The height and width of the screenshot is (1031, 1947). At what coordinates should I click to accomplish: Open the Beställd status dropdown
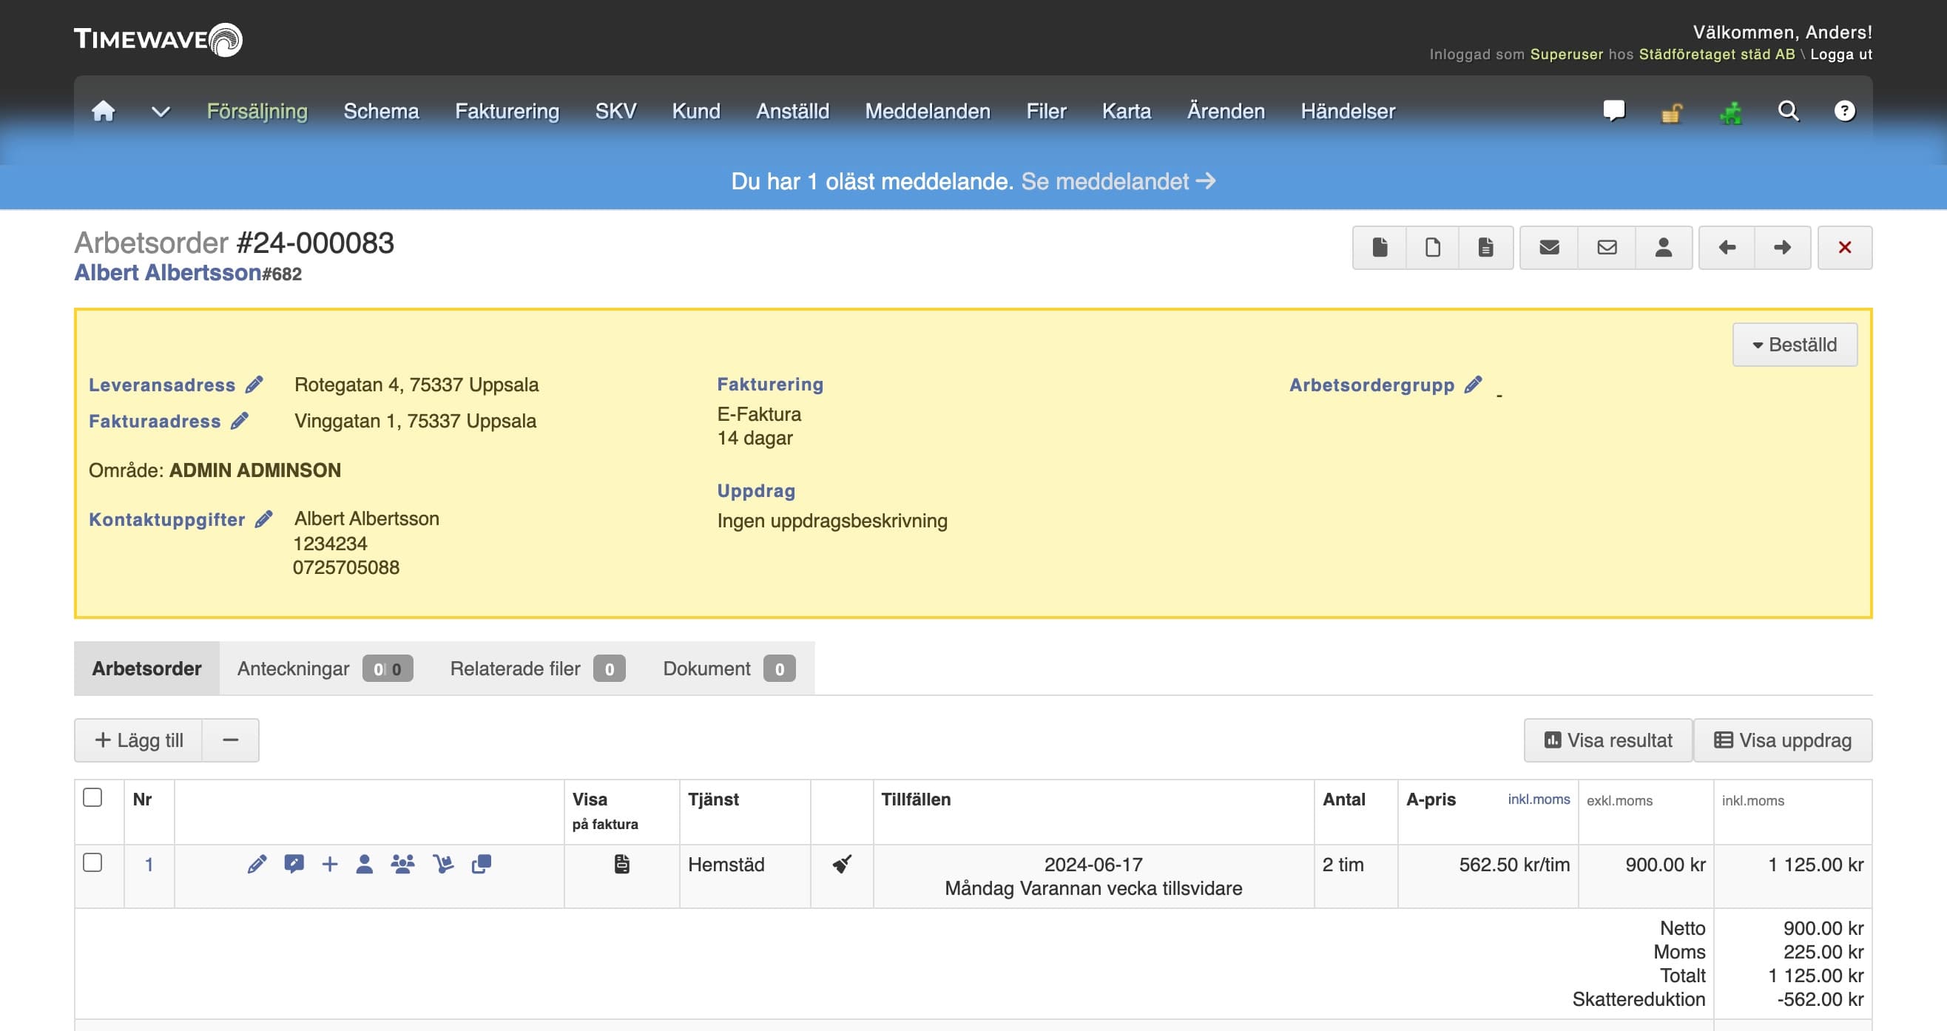pyautogui.click(x=1795, y=345)
